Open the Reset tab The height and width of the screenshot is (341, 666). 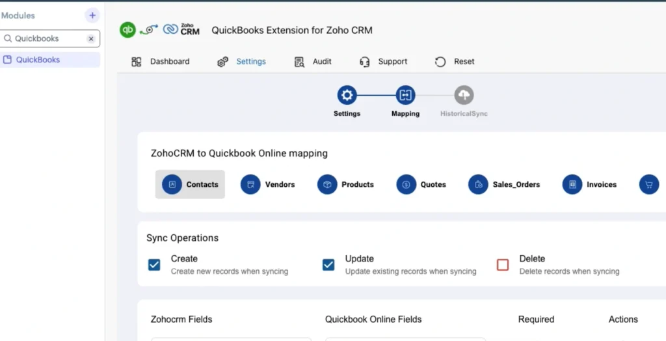[x=455, y=62]
